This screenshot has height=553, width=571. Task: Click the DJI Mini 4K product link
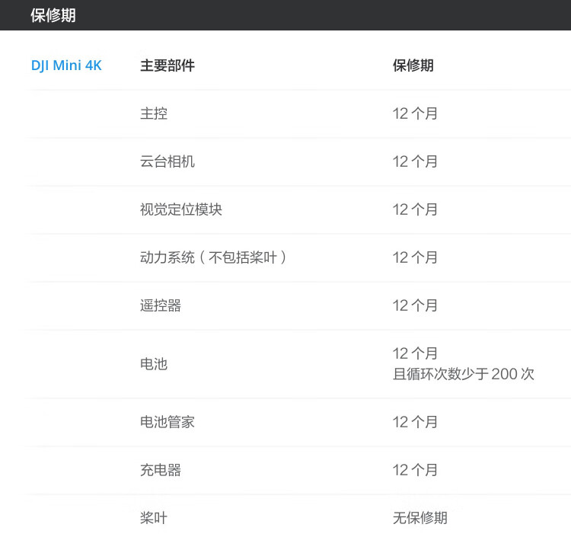pos(66,66)
